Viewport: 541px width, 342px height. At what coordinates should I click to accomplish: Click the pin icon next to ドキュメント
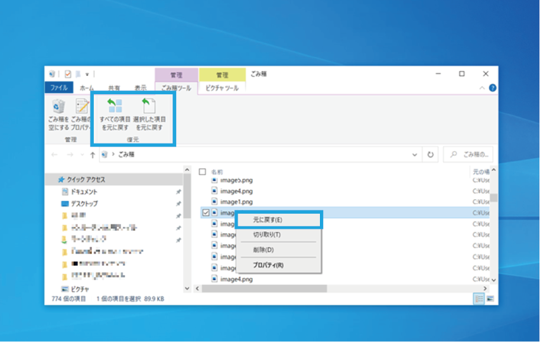pyautogui.click(x=179, y=192)
